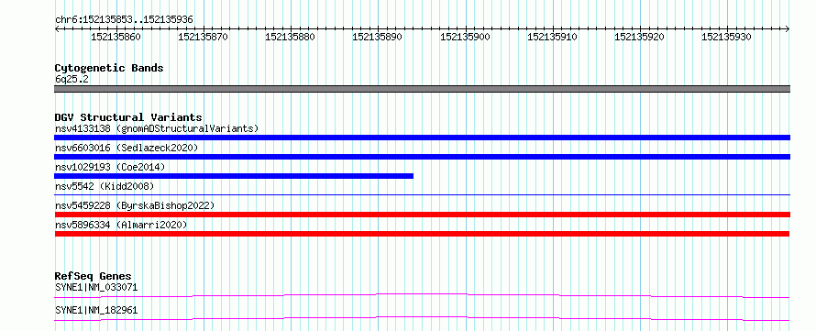816x331 pixels.
Task: Click the chr6:152135853..152135936 region label
Action: pos(124,19)
